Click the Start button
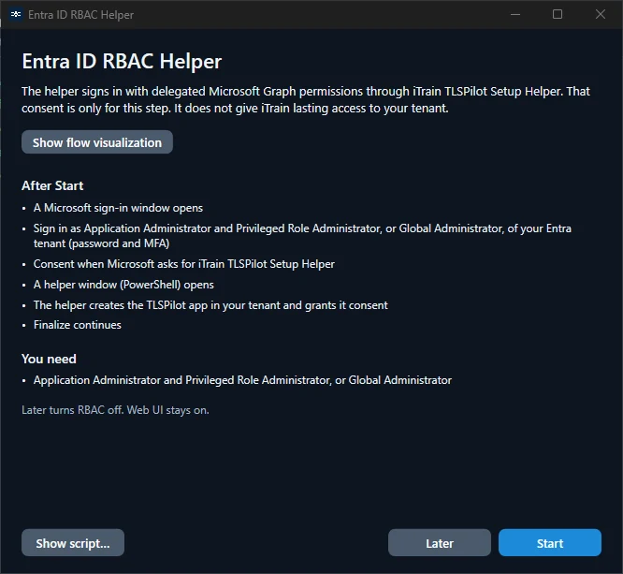The height and width of the screenshot is (574, 623). [x=550, y=542]
